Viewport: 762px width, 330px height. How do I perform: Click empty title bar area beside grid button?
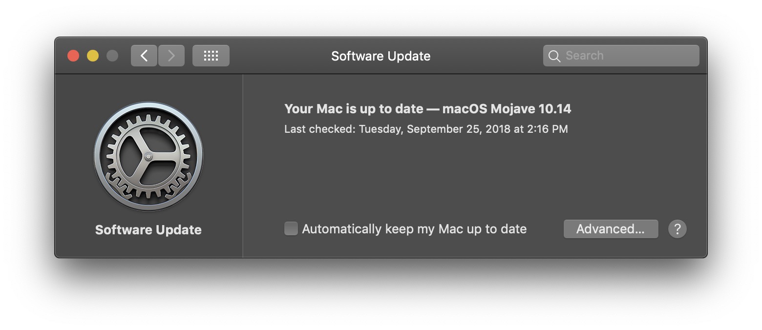[278, 56]
